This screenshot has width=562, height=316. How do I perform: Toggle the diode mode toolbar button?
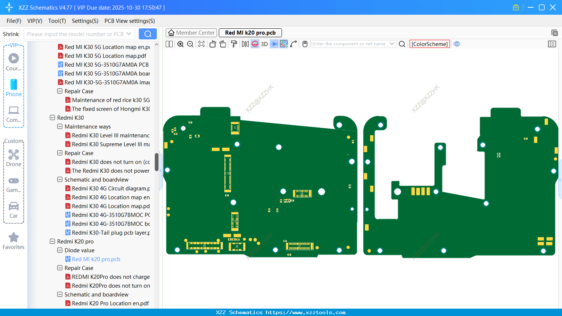274,44
